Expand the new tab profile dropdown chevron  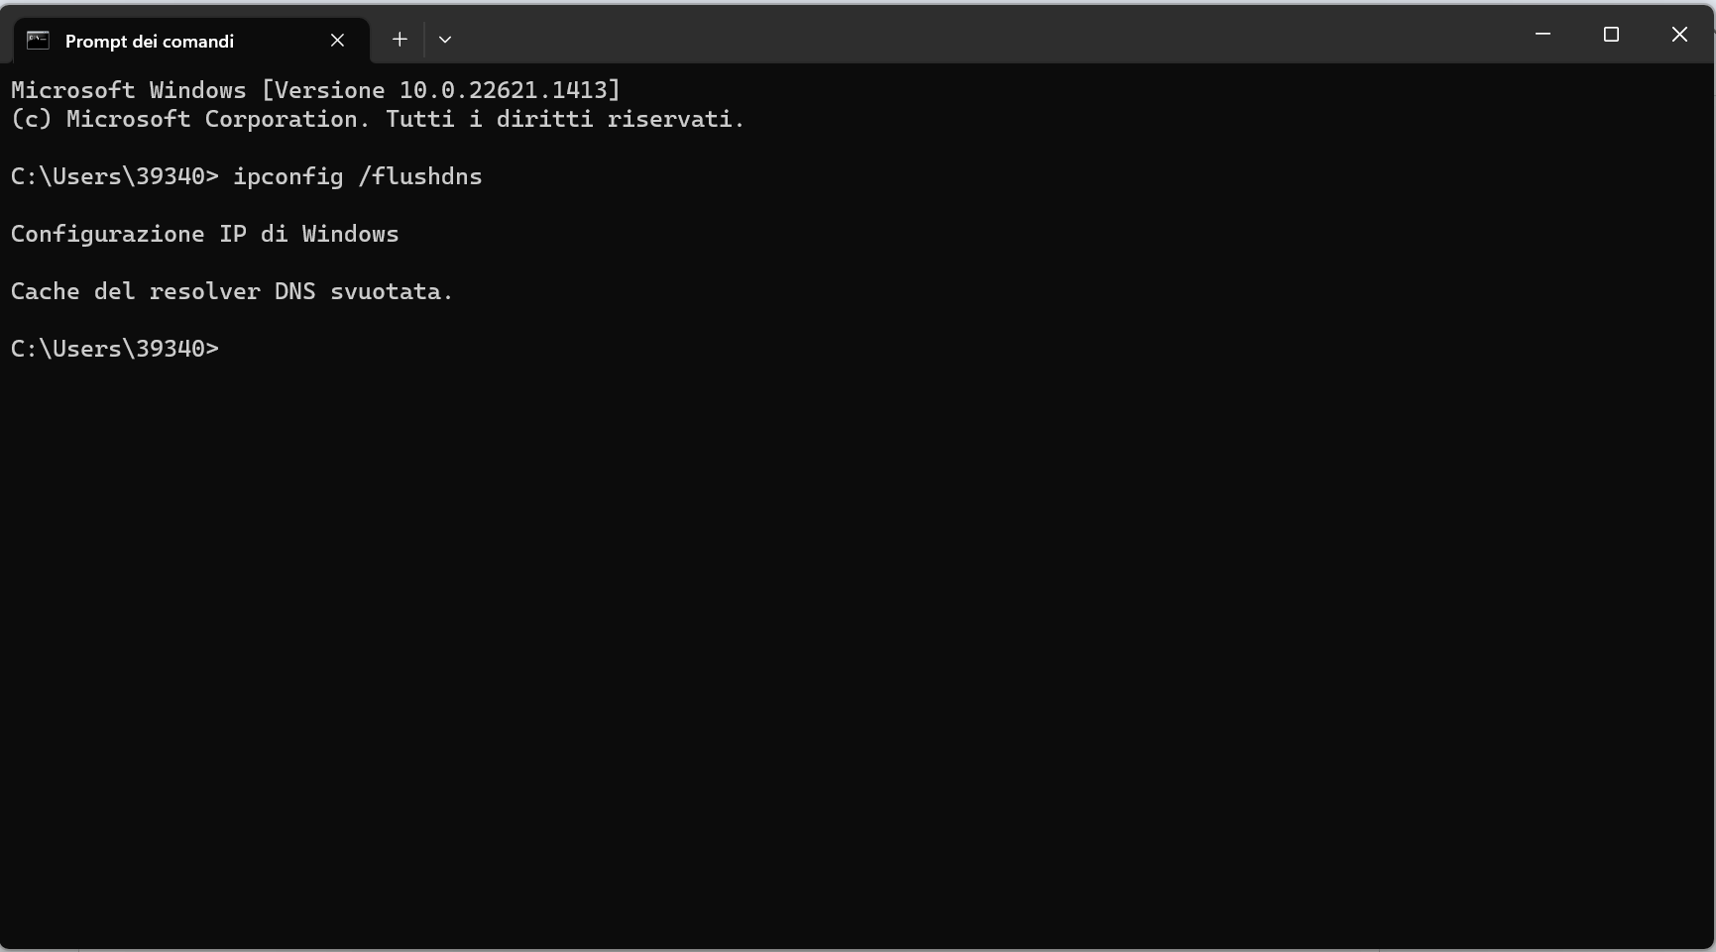pos(445,40)
